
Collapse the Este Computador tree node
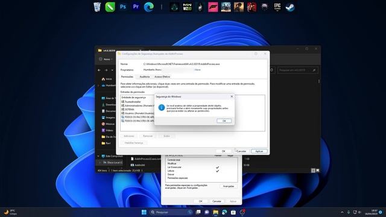(x=98, y=156)
